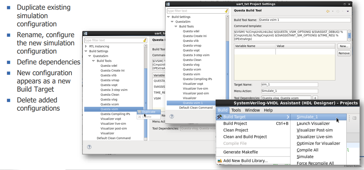Select Default Clean Command in RTL Instancing window
Viewport: 364px width, 170px height.
click(114, 138)
